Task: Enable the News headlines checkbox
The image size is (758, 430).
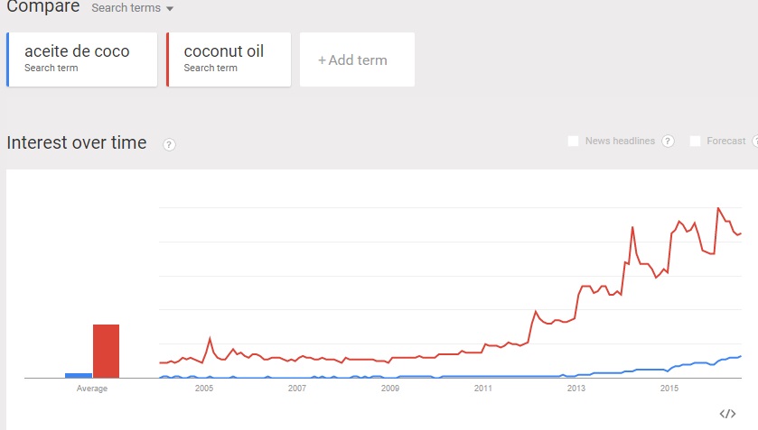Action: pos(573,142)
